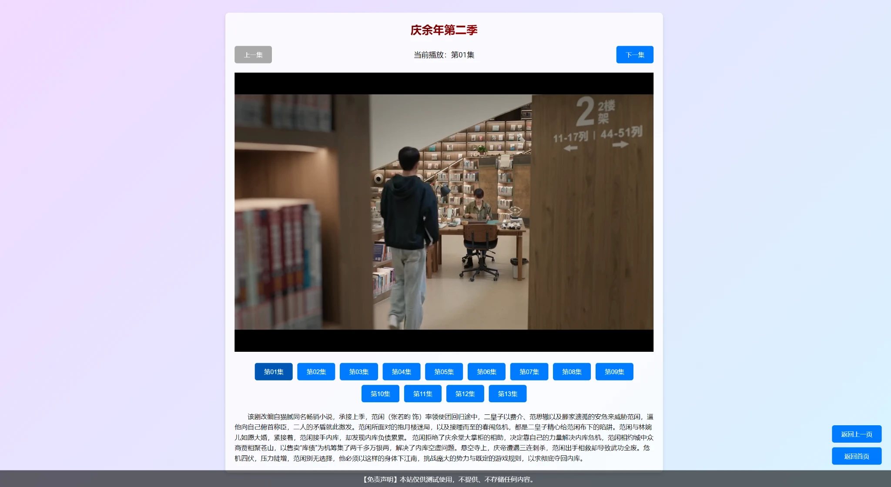Play episode 第07集

pos(529,372)
